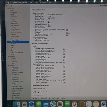Open Apple menu
The height and width of the screenshot is (107, 107).
click(8, 3)
